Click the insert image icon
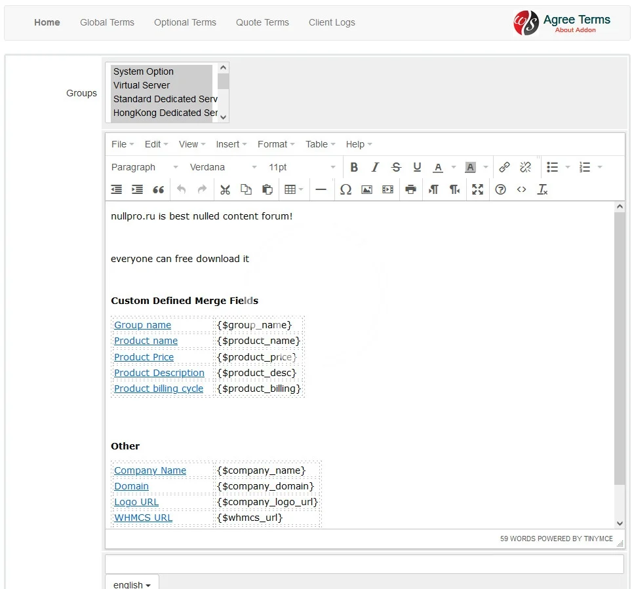 point(366,189)
